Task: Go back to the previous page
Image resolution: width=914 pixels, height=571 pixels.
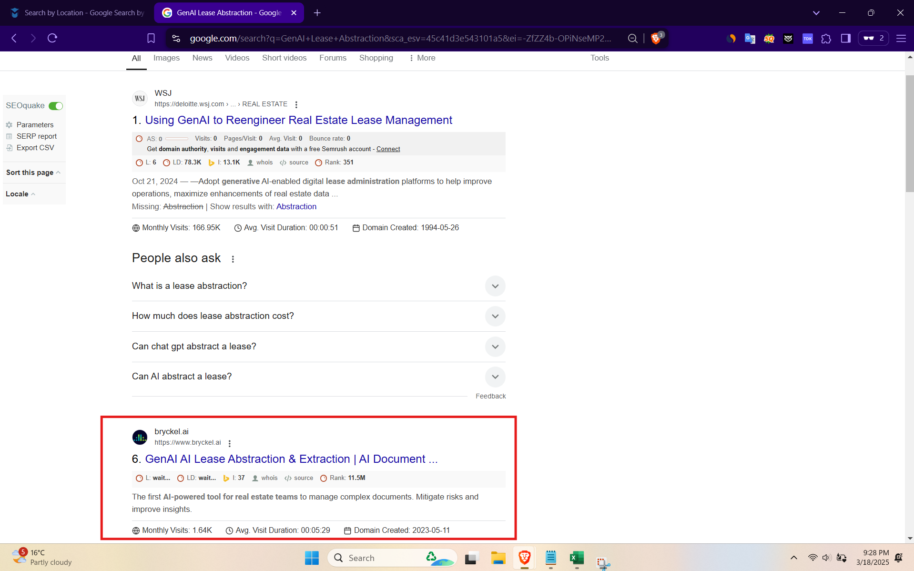Action: 14,38
